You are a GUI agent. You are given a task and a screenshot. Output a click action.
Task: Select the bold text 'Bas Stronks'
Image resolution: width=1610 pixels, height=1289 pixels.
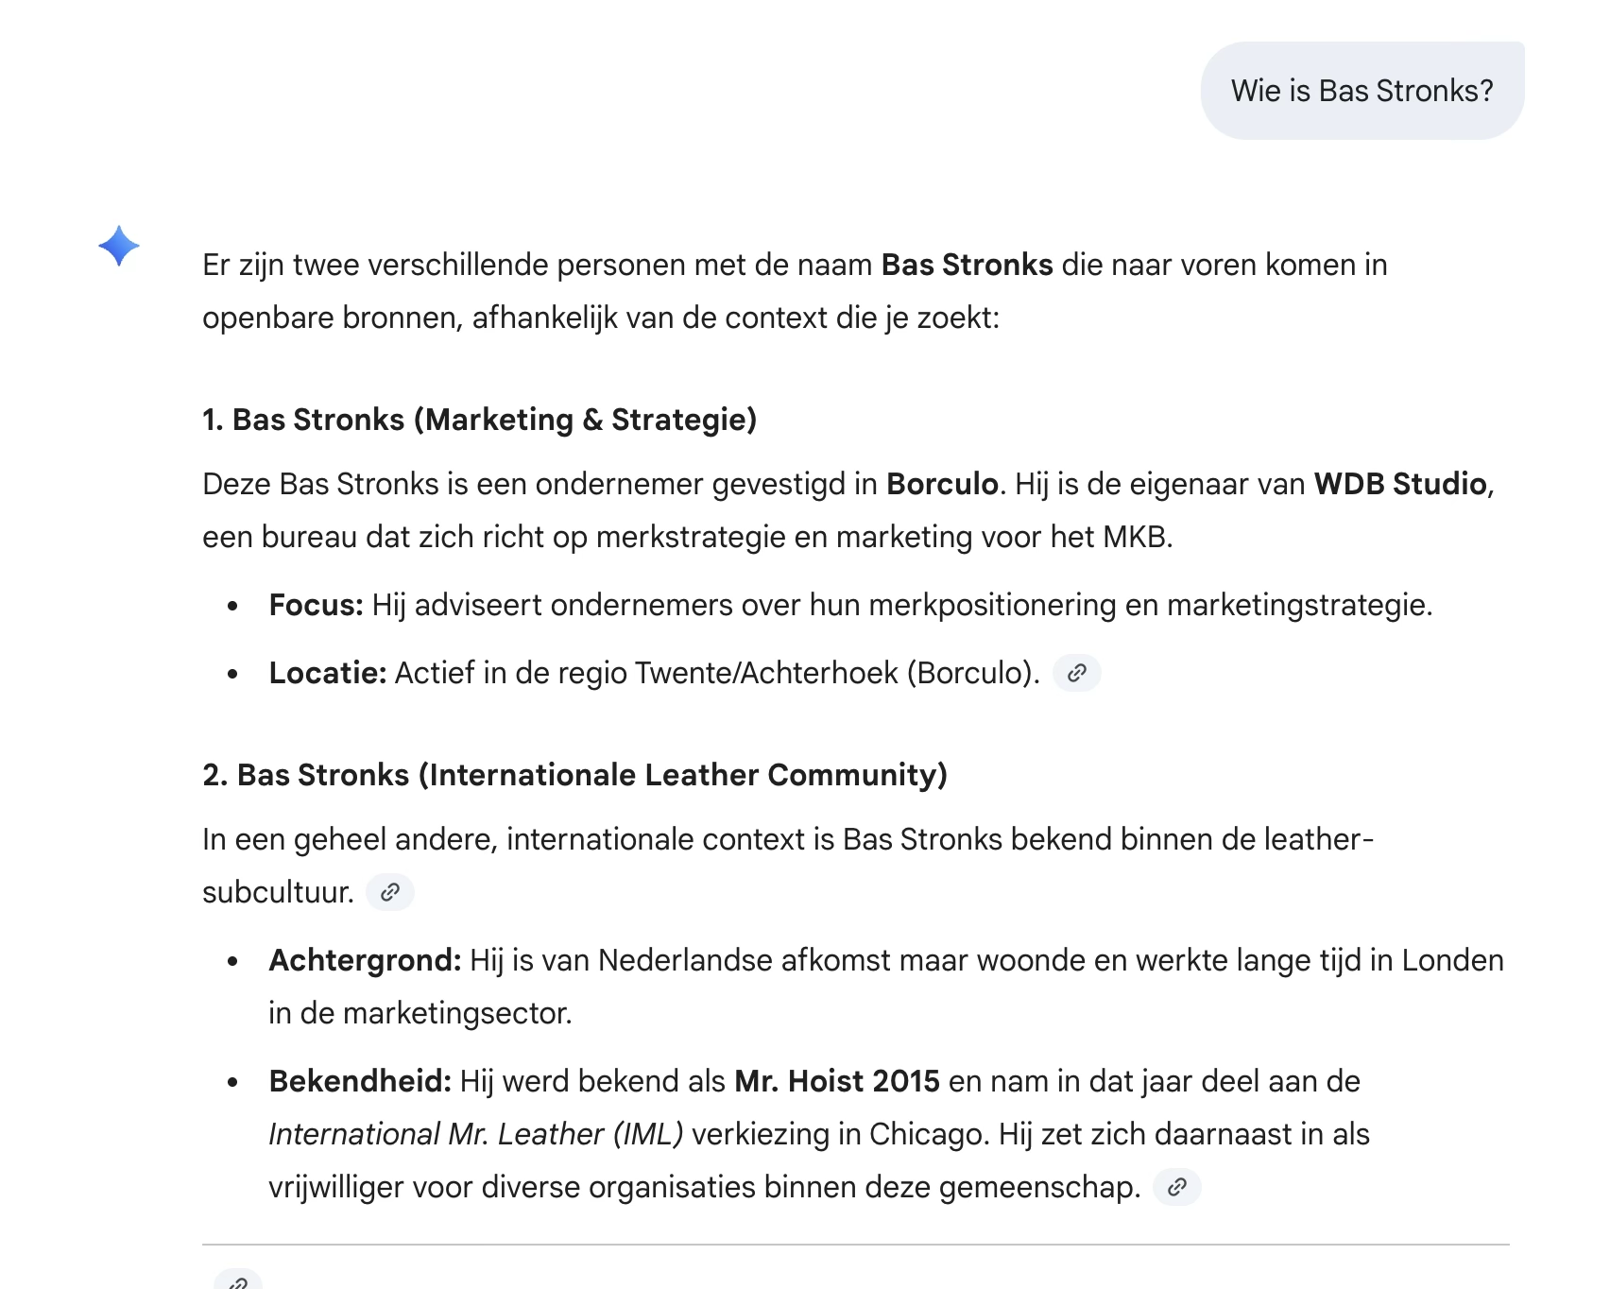pyautogui.click(x=967, y=266)
